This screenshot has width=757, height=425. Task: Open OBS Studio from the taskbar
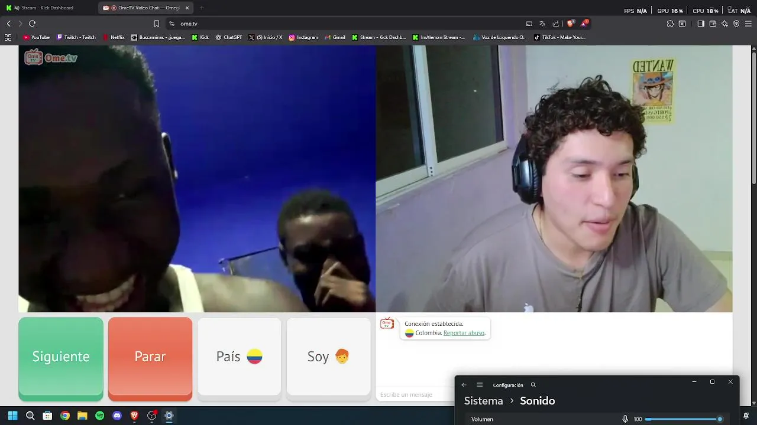click(152, 416)
